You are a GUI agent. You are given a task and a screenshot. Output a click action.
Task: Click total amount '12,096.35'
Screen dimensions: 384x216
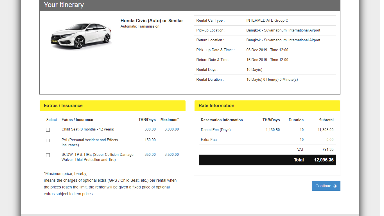[324, 160]
